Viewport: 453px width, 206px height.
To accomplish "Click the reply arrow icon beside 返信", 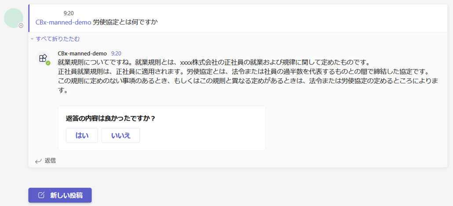I will 38,161.
